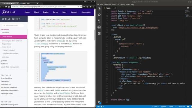192x108 pixels.
Task: Click zoom magnifier icon in address bar
Action: click(78, 7)
